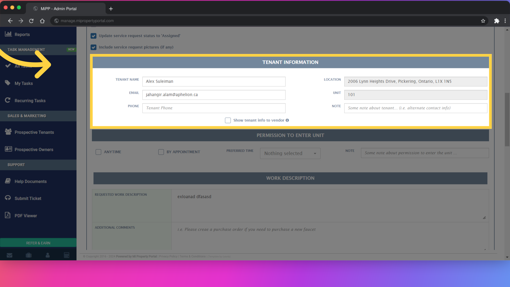Uncheck 'Include service request pictures (if any)'
510x287 pixels.
93,47
